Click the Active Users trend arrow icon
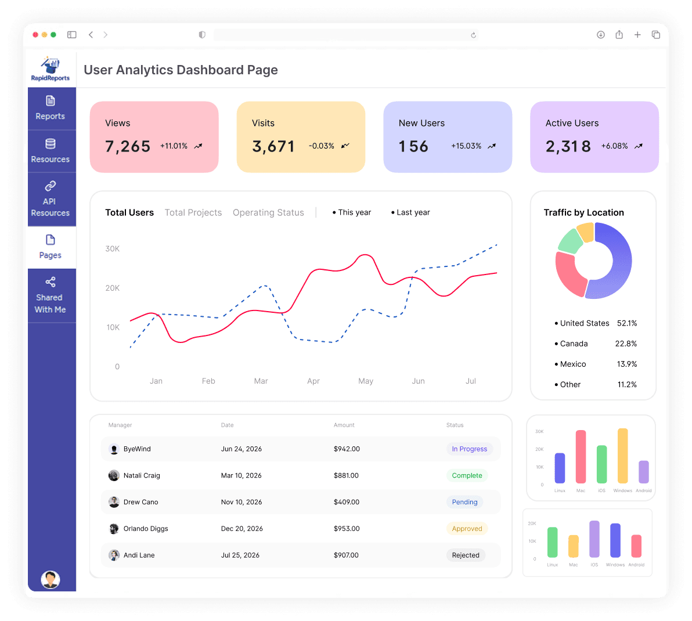This screenshot has width=692, height=621. [639, 146]
